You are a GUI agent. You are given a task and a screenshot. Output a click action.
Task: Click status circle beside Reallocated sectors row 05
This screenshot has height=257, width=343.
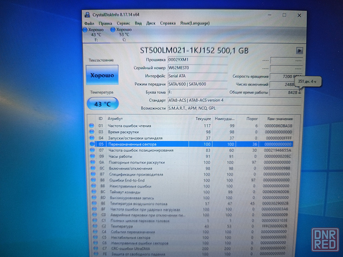click(x=92, y=144)
